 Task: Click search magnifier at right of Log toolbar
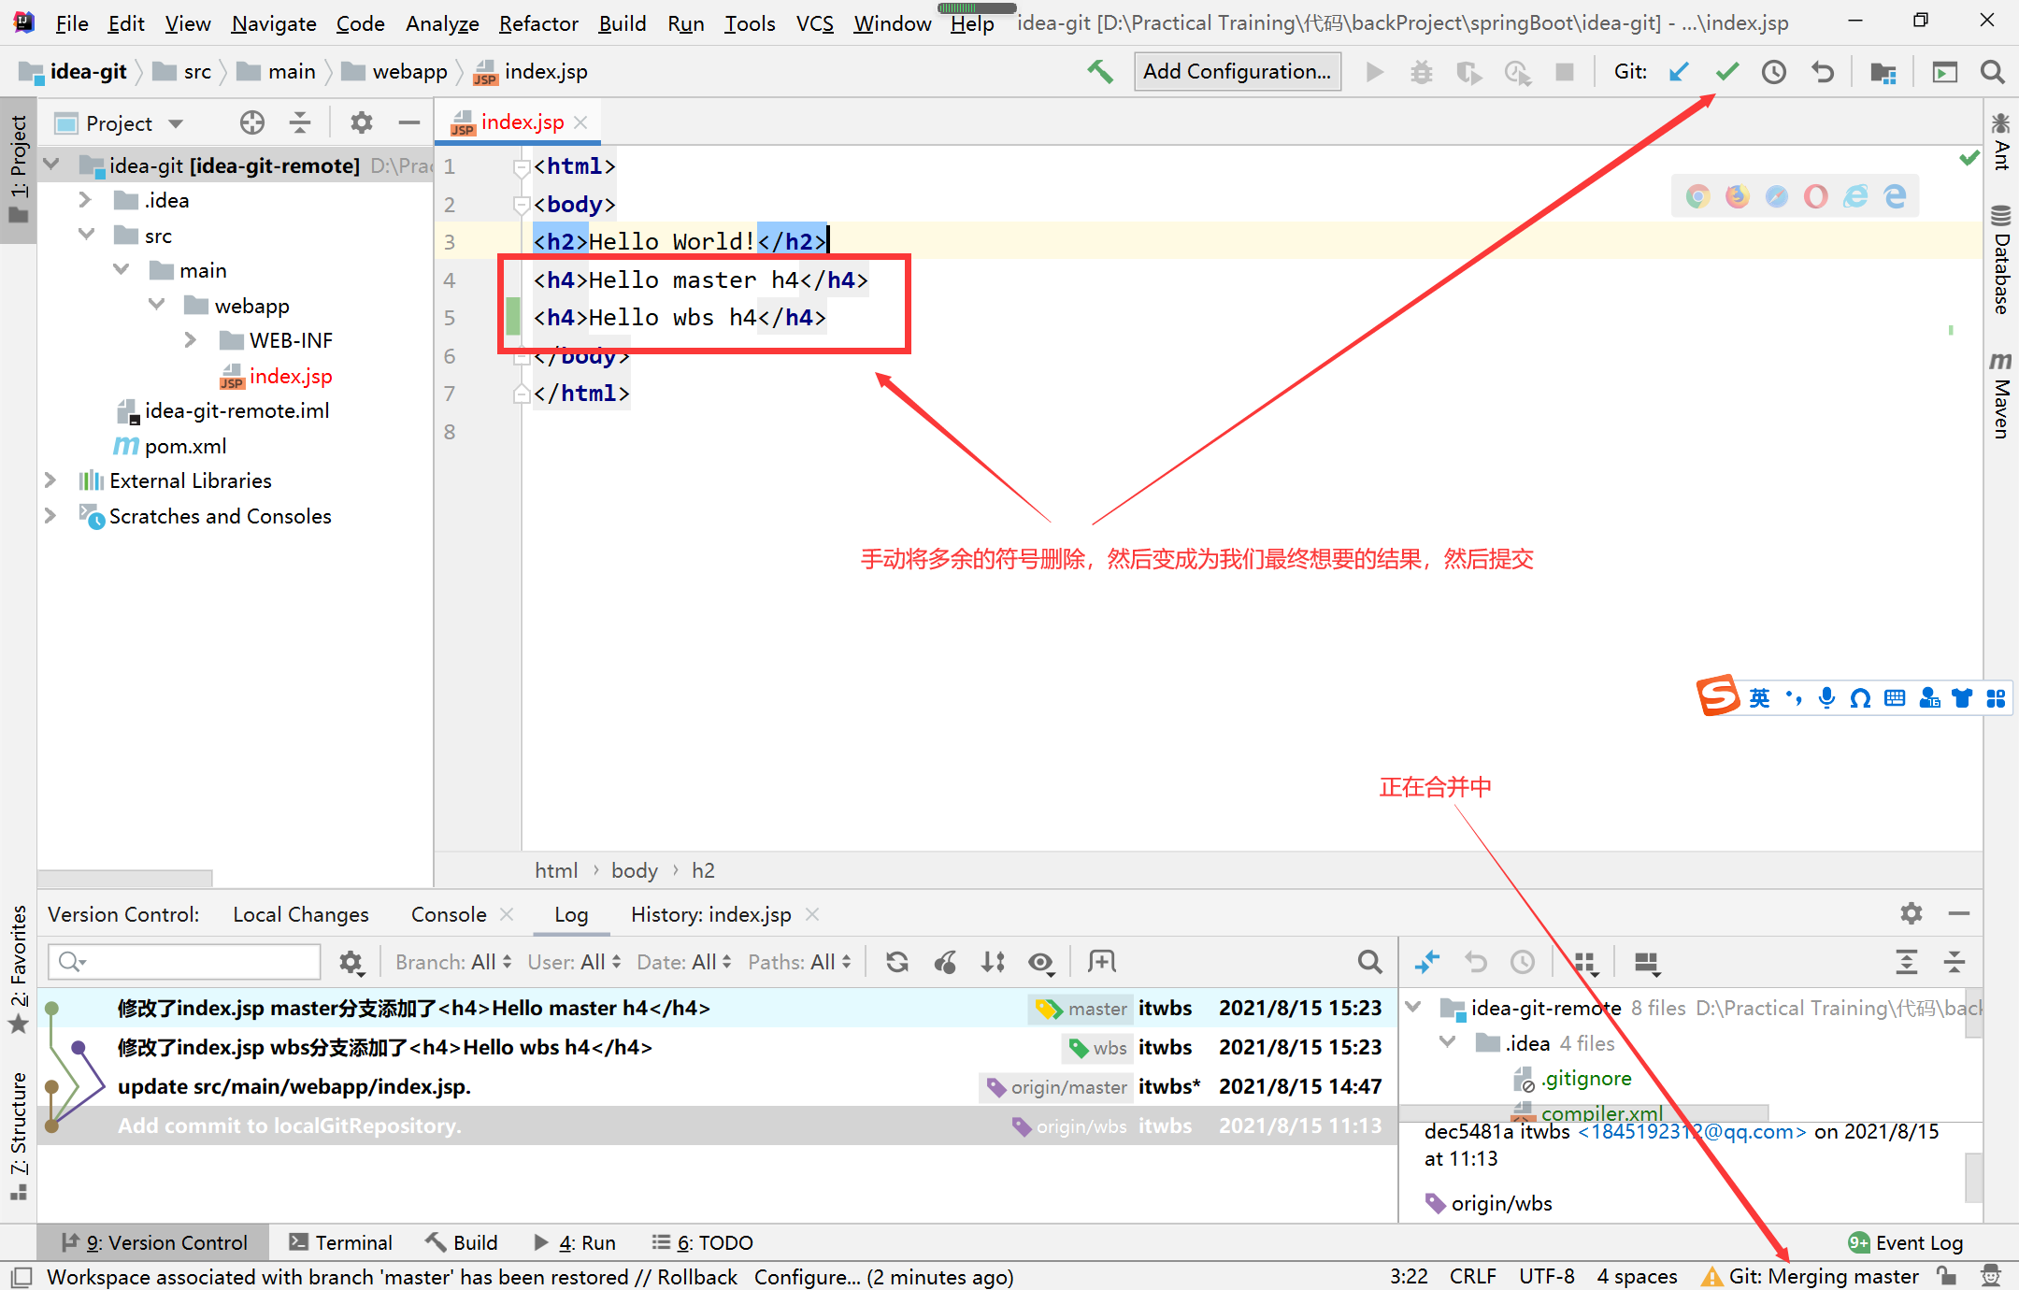pyautogui.click(x=1369, y=962)
